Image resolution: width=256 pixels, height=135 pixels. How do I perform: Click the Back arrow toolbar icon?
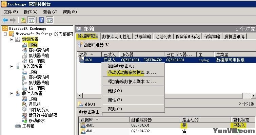5,20
